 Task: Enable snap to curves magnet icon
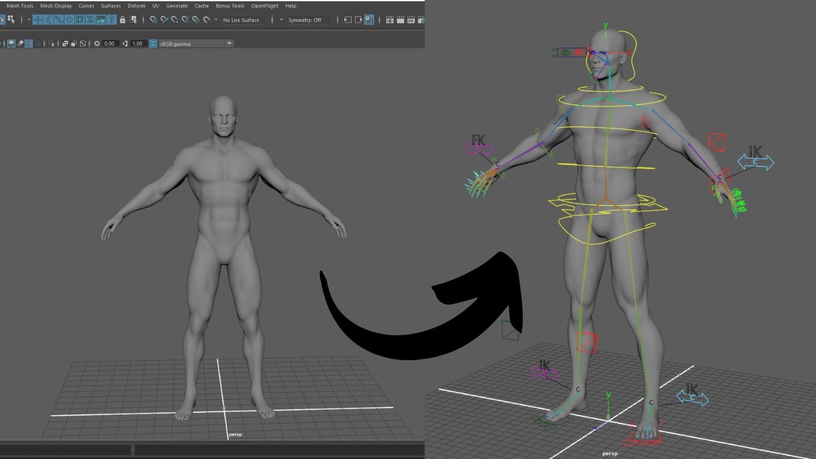click(x=164, y=20)
